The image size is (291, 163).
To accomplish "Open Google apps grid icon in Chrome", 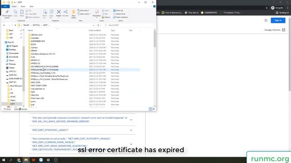I will 266,20.
